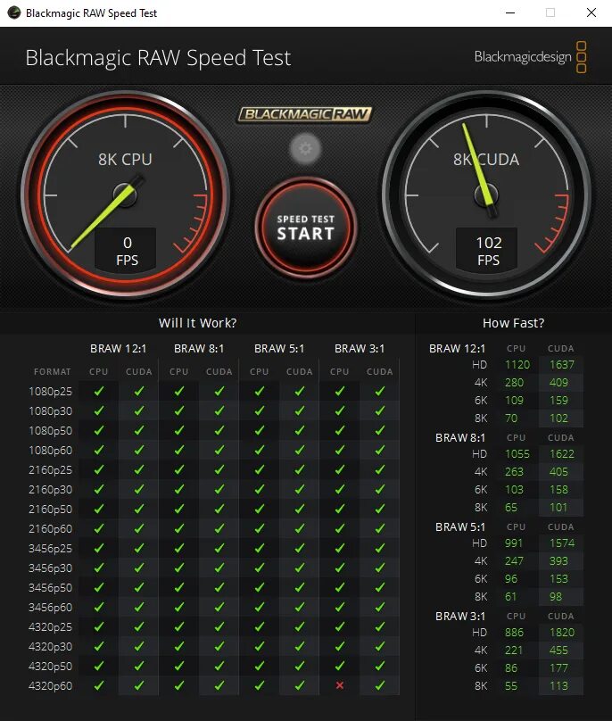Screen dimensions: 612x721
Task: Click BRAW 3:1 column header in Will It Work
Action: [x=360, y=349]
